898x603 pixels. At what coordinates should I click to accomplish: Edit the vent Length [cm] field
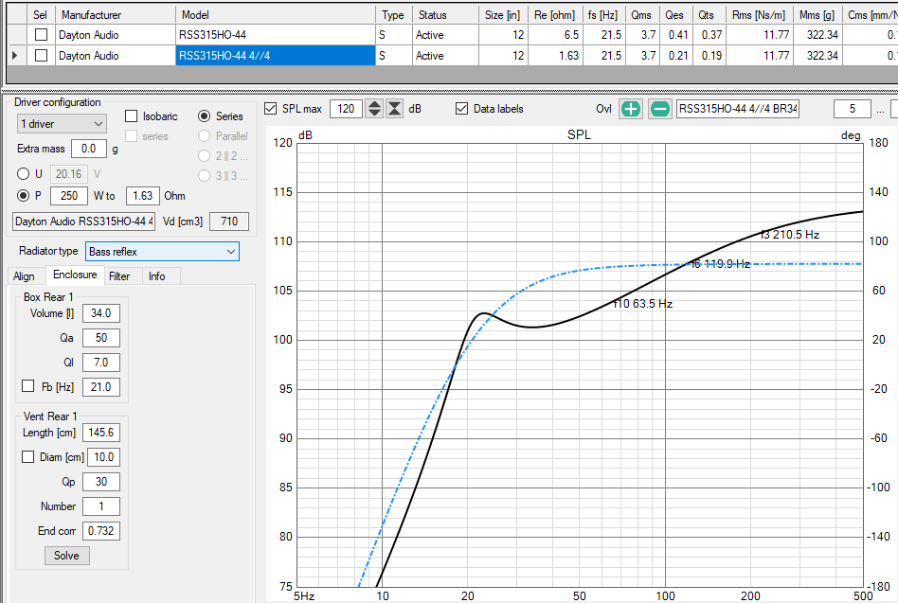101,433
